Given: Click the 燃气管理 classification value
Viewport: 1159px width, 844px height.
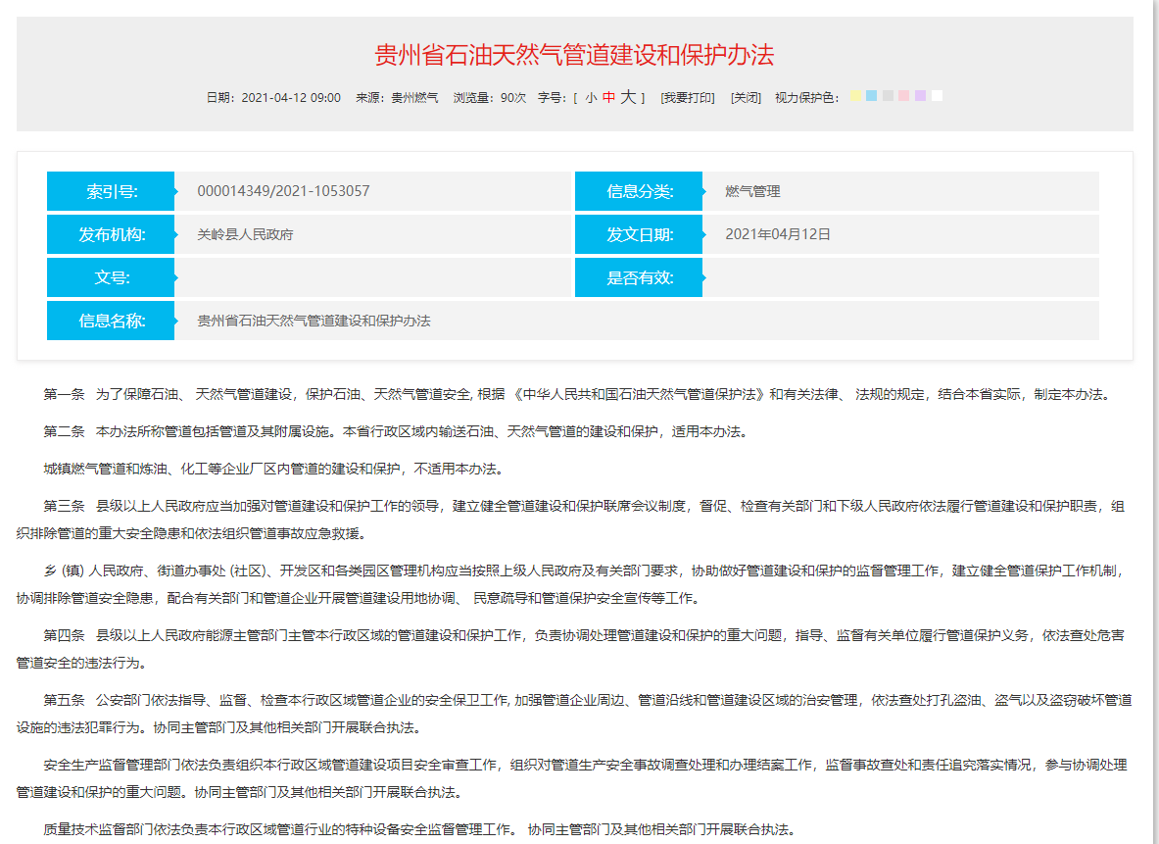Looking at the screenshot, I should point(750,190).
